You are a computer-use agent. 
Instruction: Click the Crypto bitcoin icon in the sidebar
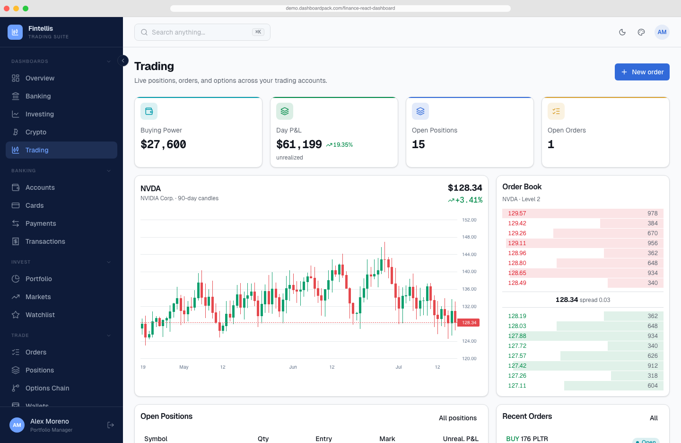point(16,132)
